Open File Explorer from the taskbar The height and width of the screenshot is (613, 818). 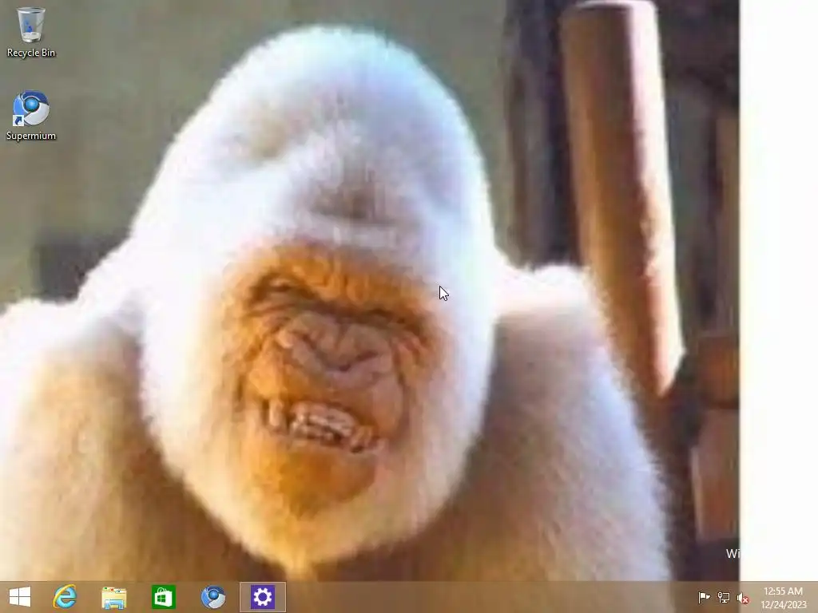coord(113,597)
